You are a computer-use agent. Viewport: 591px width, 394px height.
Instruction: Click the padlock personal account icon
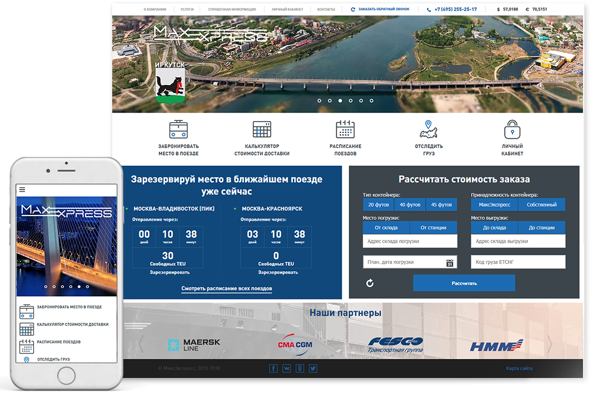coord(512,129)
